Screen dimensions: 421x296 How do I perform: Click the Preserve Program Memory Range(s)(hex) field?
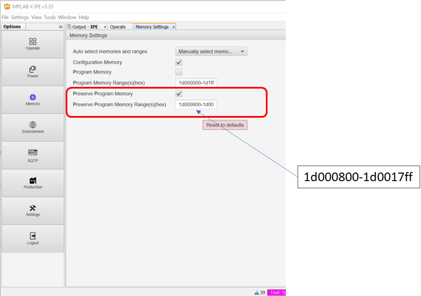tap(196, 105)
